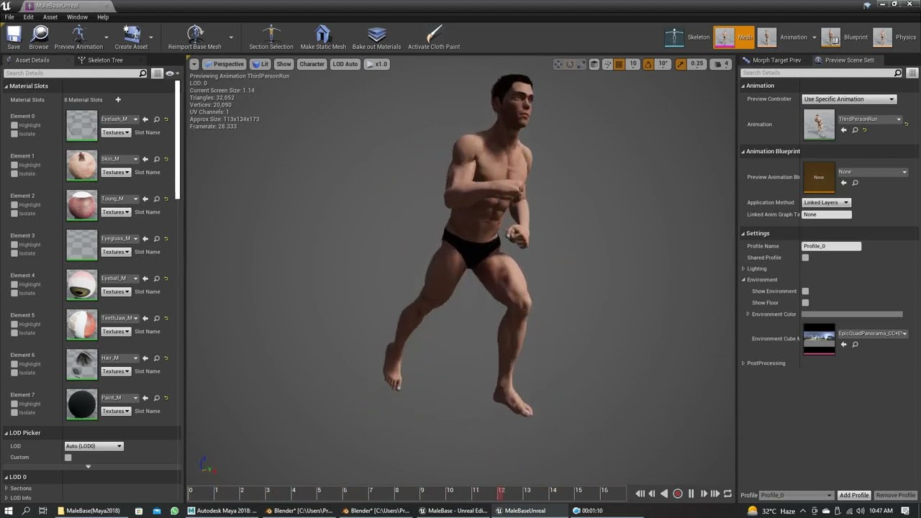
Task: Open Preview Controller dropdown
Action: pos(849,99)
